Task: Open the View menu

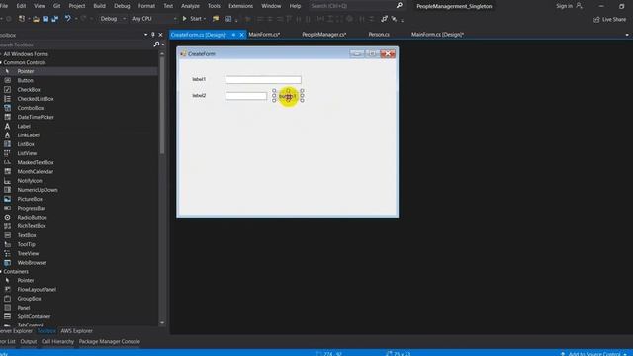Action: coord(40,6)
